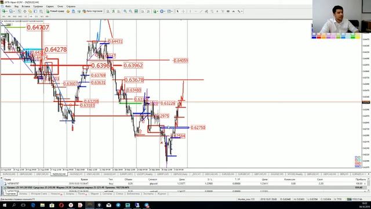Select the D1 timeframe button
Screen dimensions: 371x209
tap(36, 16)
